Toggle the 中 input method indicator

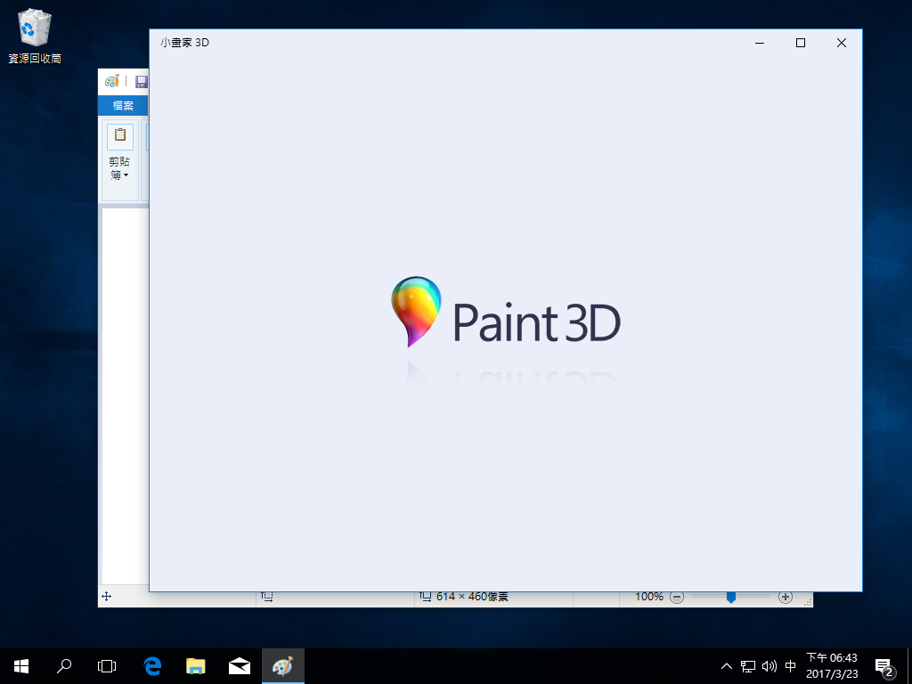pyautogui.click(x=790, y=665)
